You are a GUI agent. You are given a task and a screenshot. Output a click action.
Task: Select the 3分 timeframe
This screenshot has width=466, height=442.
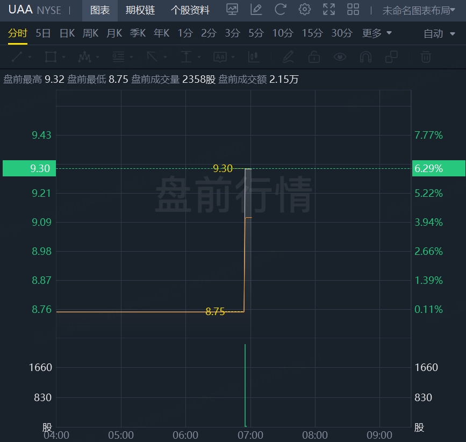232,33
